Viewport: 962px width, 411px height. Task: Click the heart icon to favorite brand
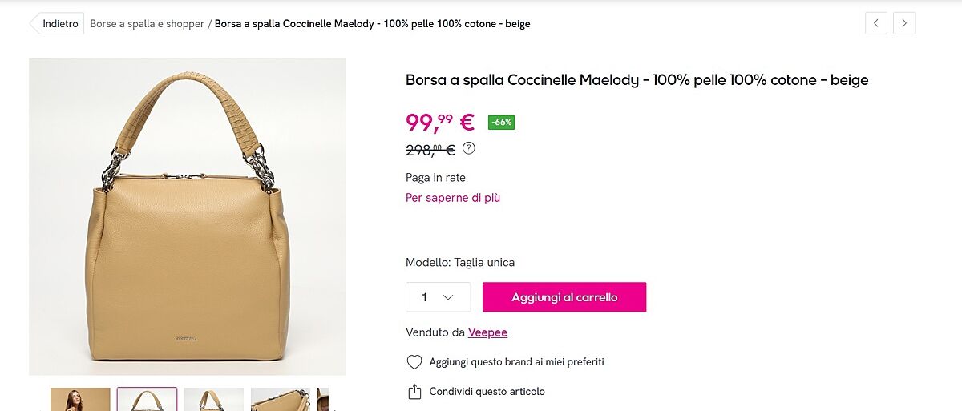414,362
